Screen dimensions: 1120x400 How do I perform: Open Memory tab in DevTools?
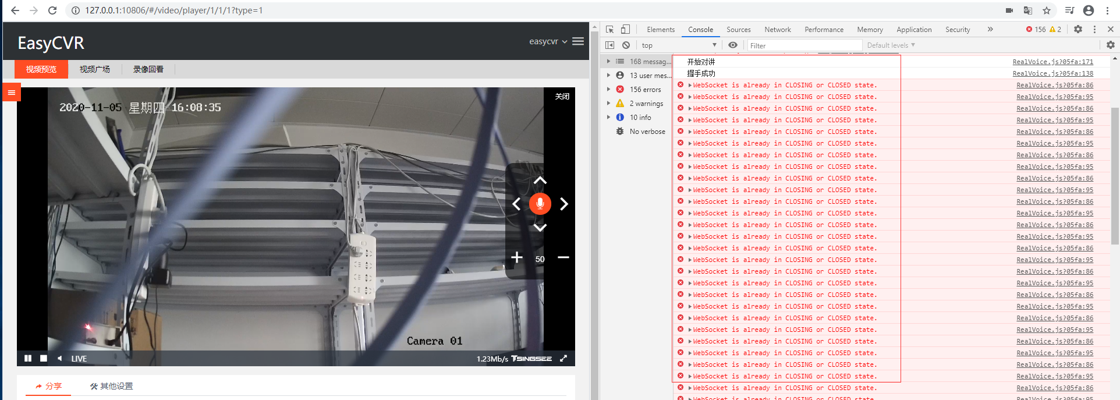870,29
